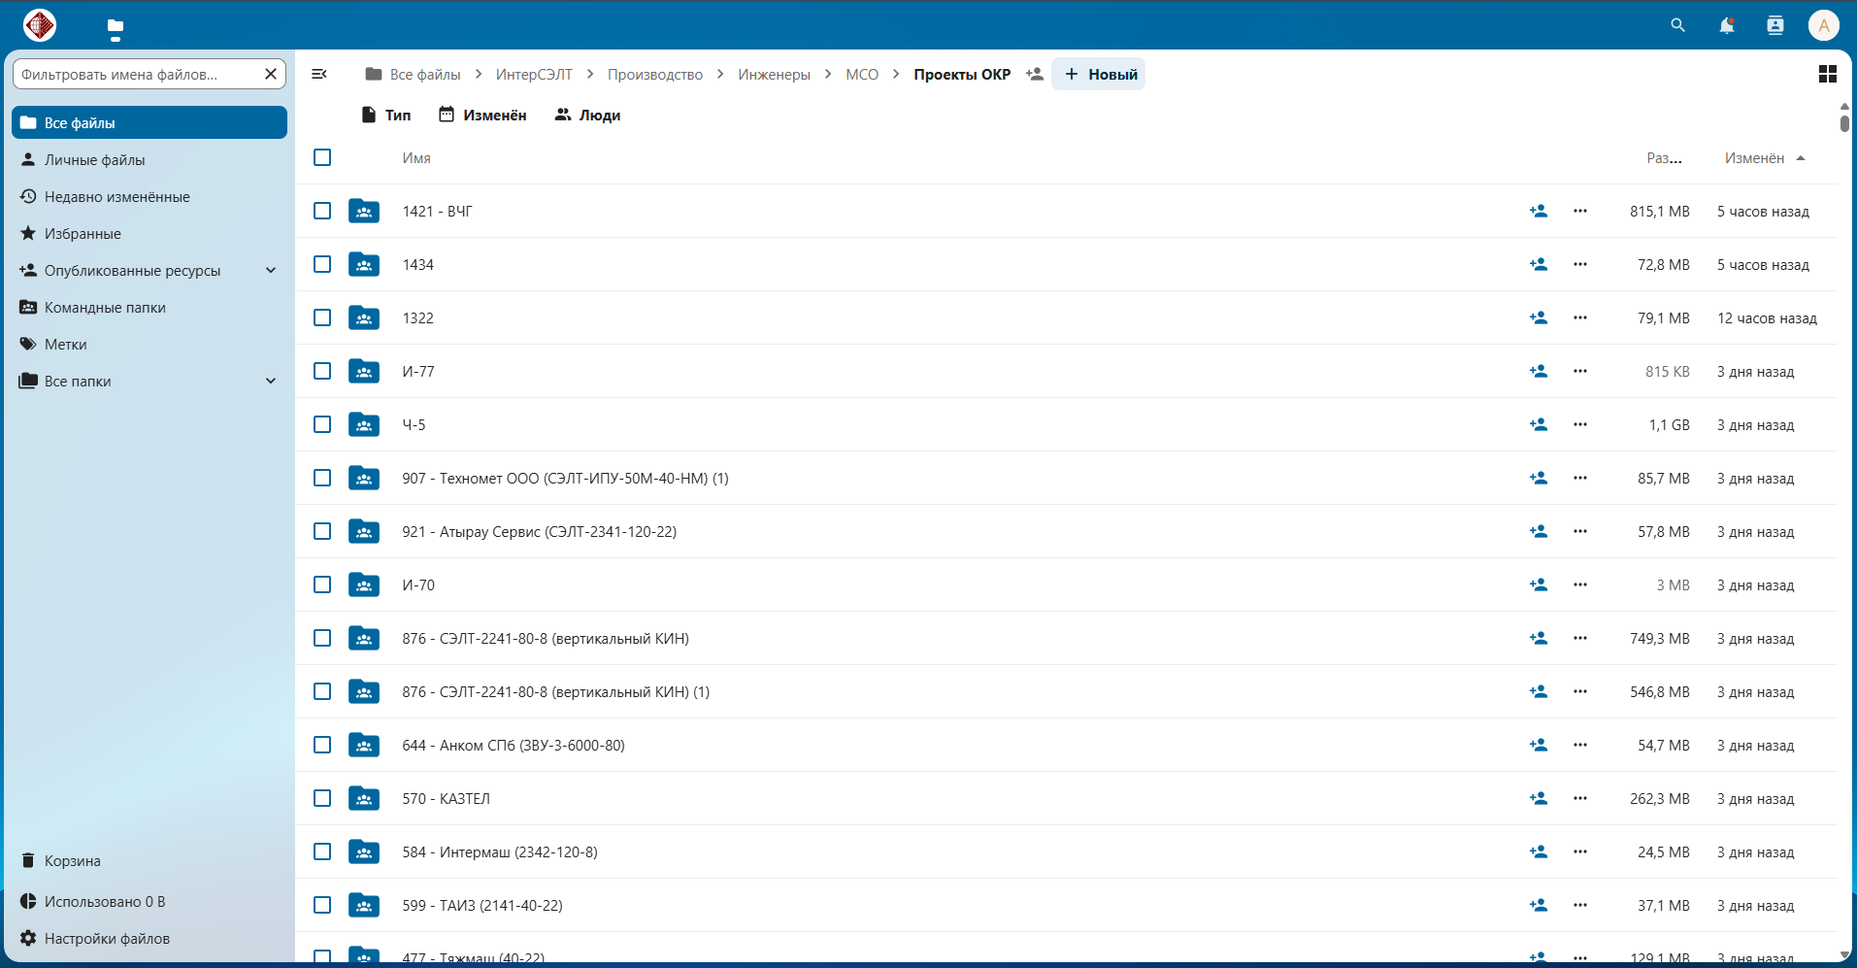Open the search magnifier icon

(x=1677, y=25)
